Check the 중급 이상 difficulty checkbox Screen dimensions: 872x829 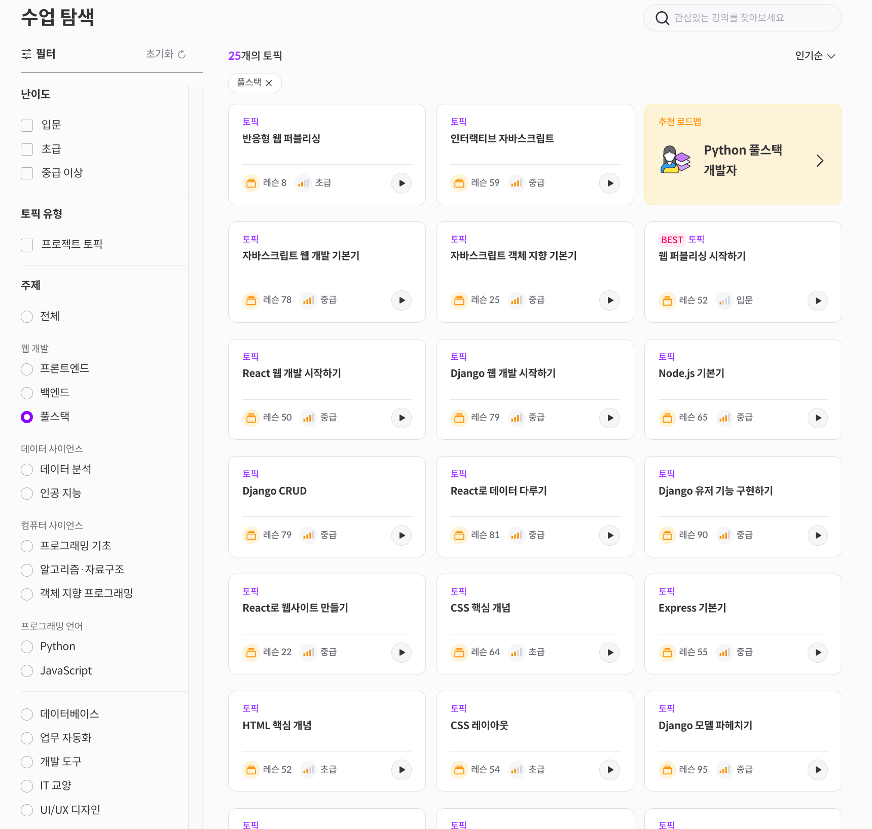pyautogui.click(x=27, y=173)
